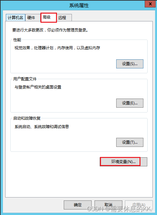Click the 系统属性 title bar
The width and height of the screenshot is (157, 215).
[x=79, y=6]
